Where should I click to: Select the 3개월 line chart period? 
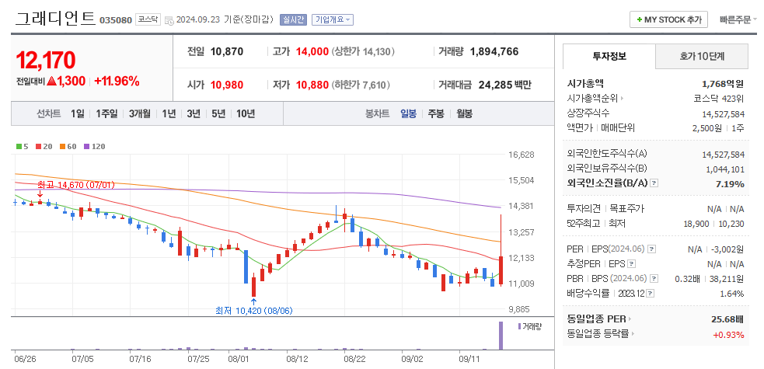click(x=140, y=114)
